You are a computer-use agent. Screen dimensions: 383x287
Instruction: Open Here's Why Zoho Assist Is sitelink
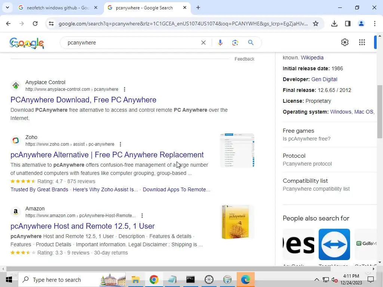coord(105,189)
